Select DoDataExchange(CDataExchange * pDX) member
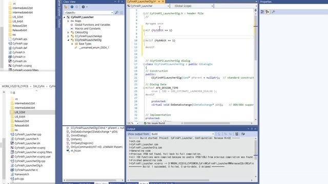Screen dimensions: 328x184 pyautogui.click(x=94, y=132)
